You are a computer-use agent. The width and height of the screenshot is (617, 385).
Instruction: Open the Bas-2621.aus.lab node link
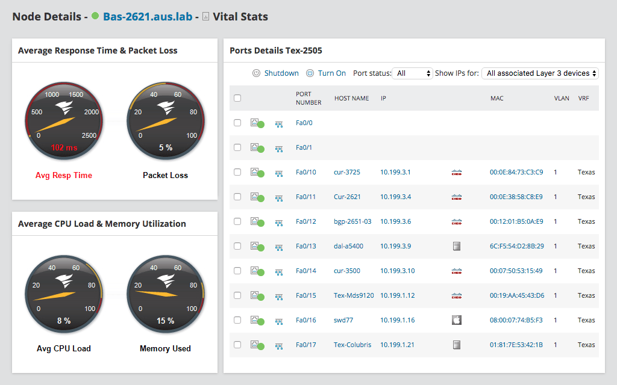click(x=146, y=16)
